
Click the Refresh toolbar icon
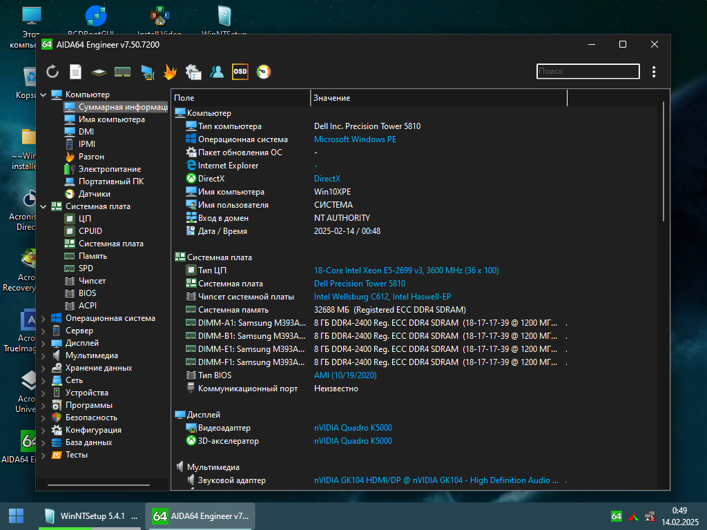52,72
